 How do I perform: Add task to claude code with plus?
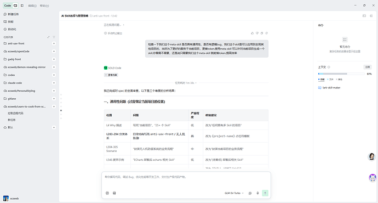point(54,83)
